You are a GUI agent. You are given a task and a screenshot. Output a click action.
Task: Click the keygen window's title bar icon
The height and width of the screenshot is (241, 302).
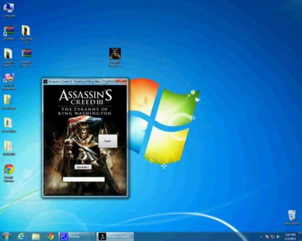46,82
